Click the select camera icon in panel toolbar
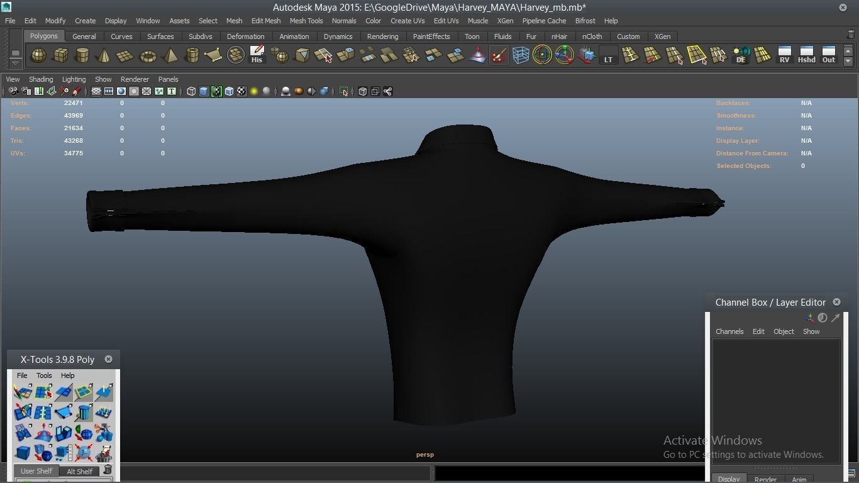859x483 pixels. point(13,91)
